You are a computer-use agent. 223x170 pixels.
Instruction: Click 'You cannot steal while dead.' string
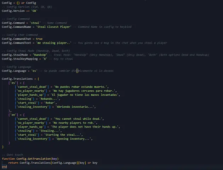click(78, 119)
